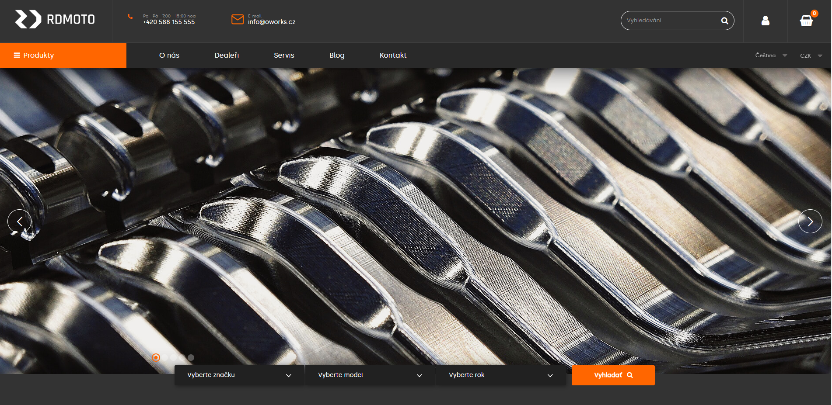Click the phone icon in header
The width and height of the screenshot is (832, 405).
[130, 17]
